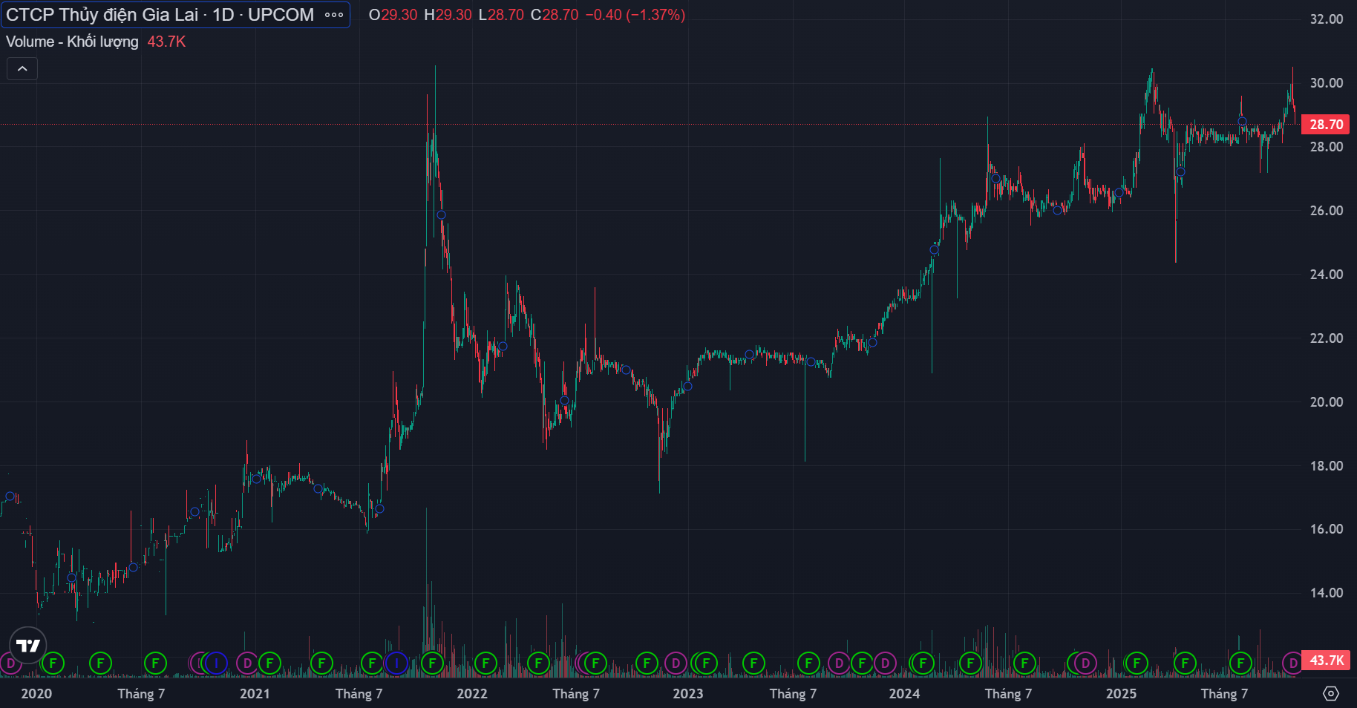Click the CTCP Thủy điện Gia Lai symbol title
Viewport: 1357px width, 708px height.
coord(160,15)
